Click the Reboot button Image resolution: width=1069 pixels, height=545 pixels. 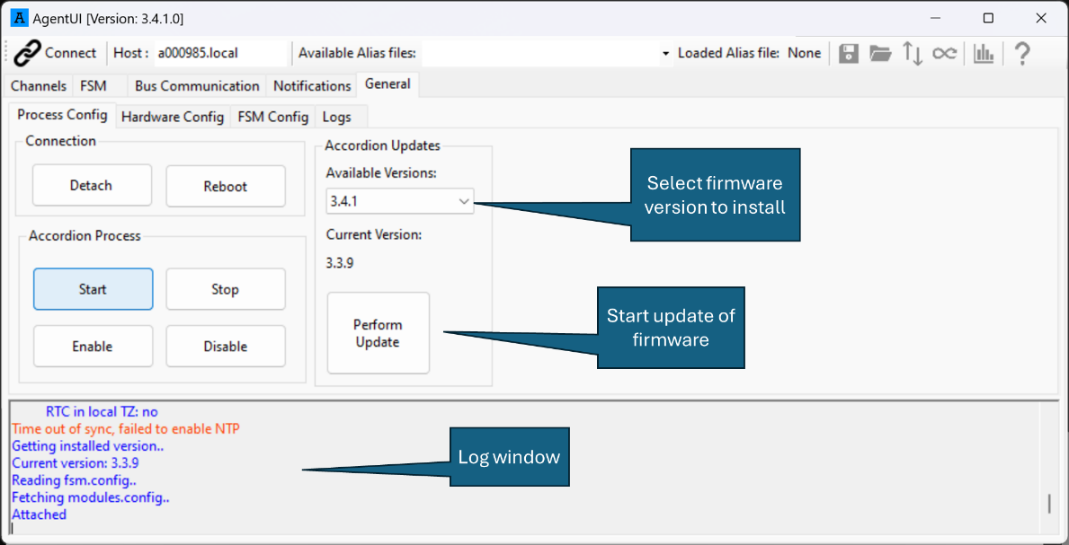tap(225, 187)
